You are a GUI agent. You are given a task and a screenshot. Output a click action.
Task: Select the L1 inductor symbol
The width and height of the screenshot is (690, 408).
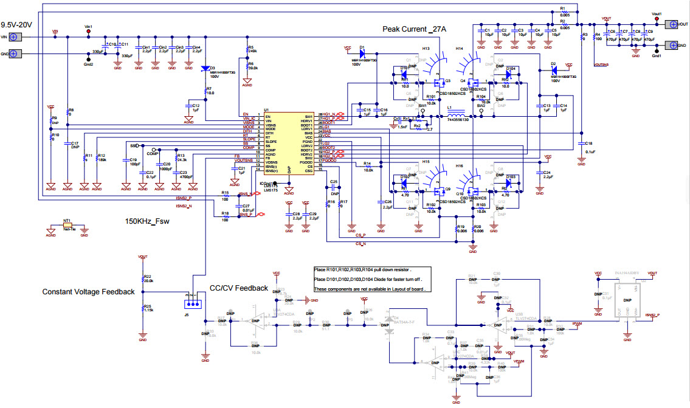456,115
